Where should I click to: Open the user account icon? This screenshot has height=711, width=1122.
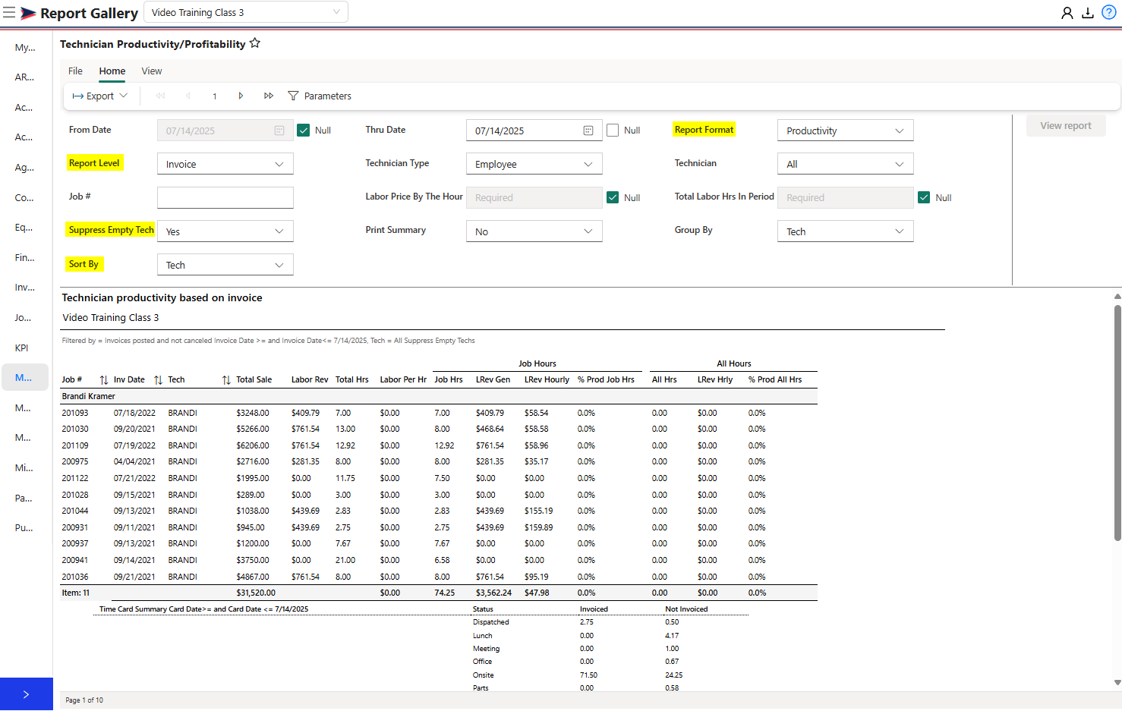1067,13
